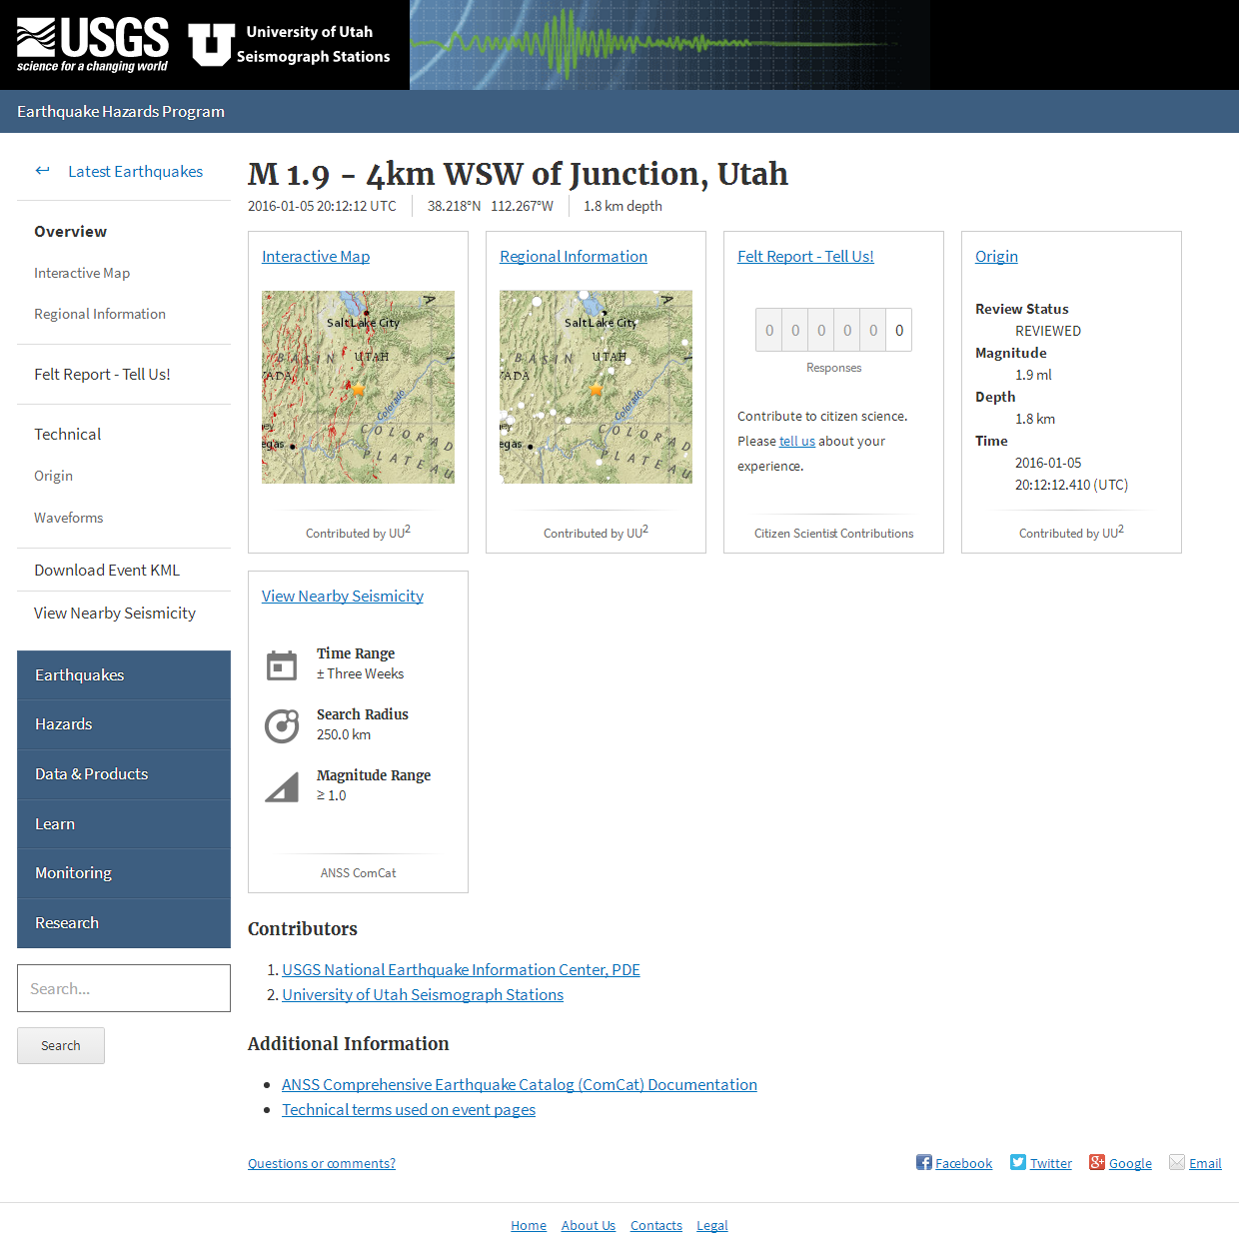Screen dimensions: 1239x1248
Task: Click Download Event KML
Action: click(x=107, y=570)
